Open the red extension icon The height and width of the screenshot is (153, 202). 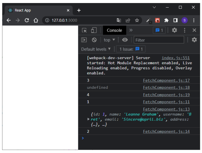(x=157, y=20)
